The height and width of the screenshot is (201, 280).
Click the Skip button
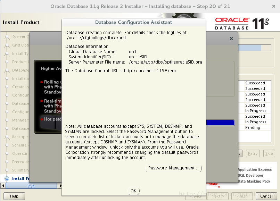point(269,153)
